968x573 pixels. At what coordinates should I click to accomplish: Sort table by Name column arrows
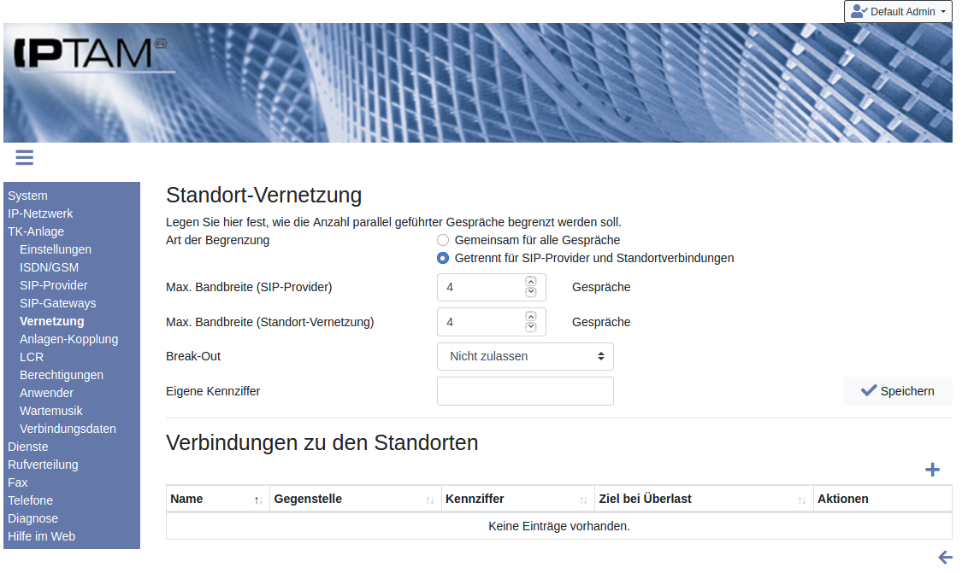(x=258, y=500)
